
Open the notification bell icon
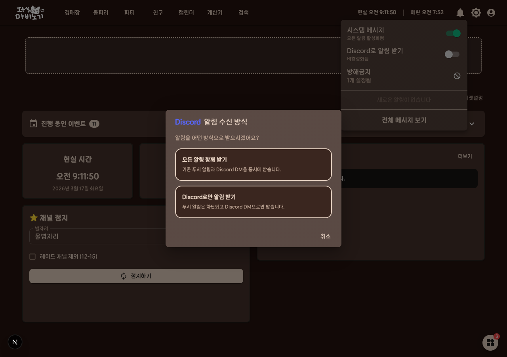pos(460,13)
